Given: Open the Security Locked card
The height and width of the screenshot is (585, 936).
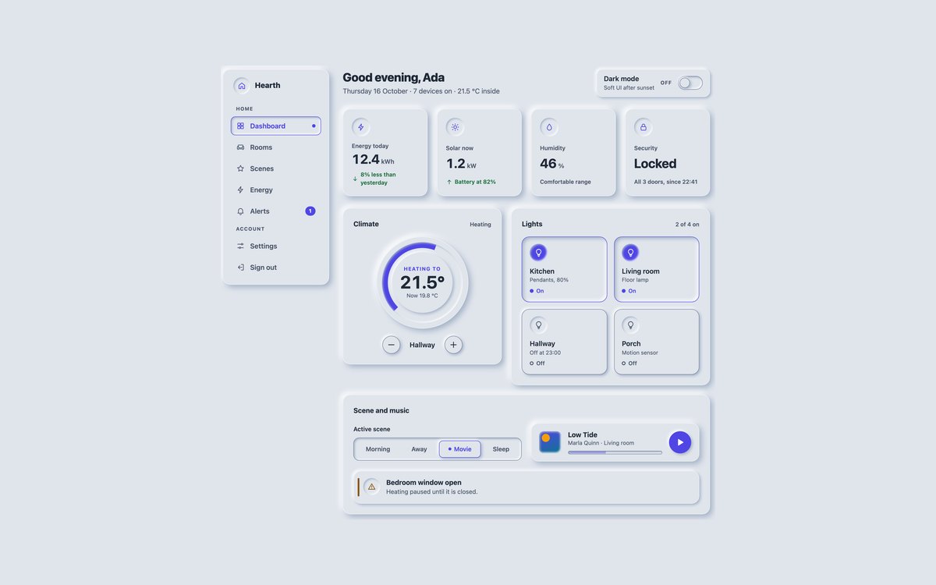Looking at the screenshot, I should (x=668, y=152).
